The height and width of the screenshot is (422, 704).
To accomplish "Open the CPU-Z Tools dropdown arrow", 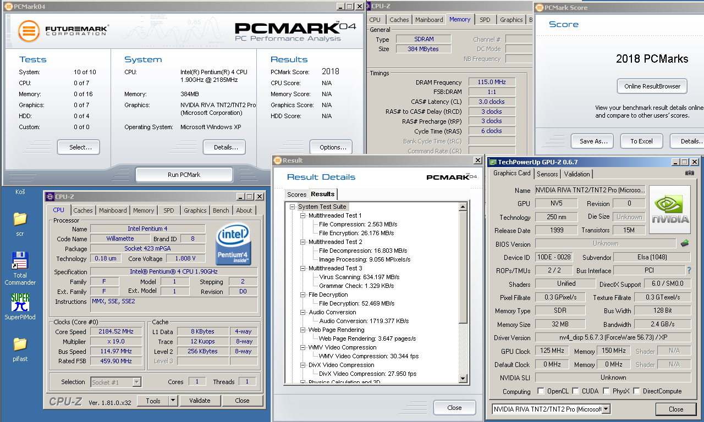I will [x=173, y=401].
